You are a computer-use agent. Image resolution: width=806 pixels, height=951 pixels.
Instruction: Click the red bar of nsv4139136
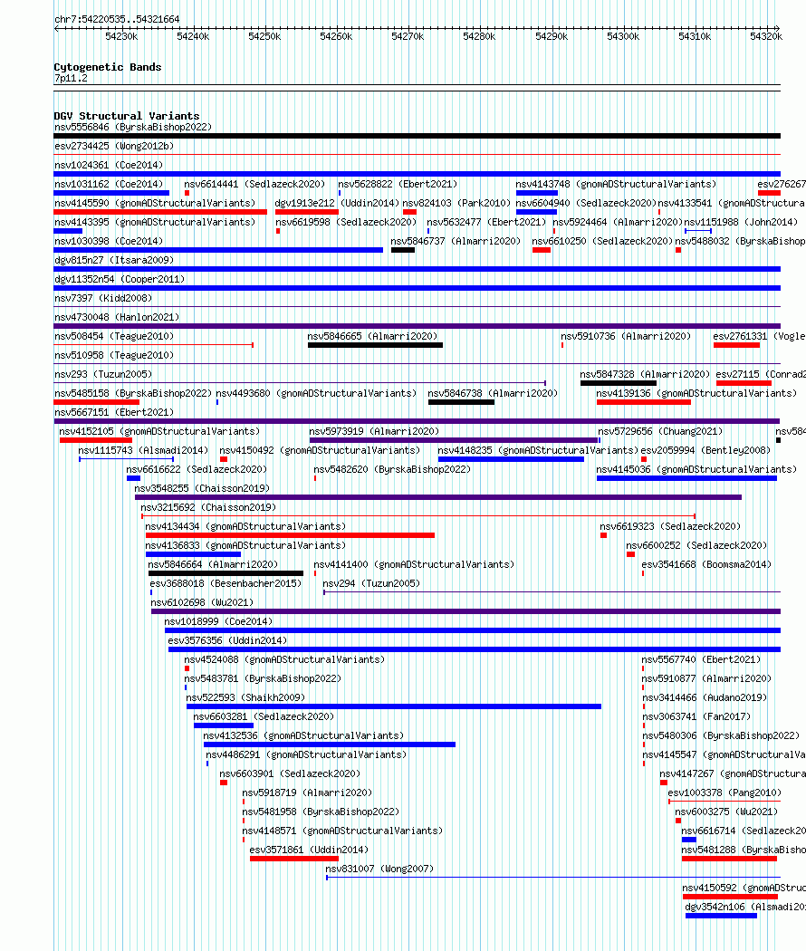click(644, 402)
